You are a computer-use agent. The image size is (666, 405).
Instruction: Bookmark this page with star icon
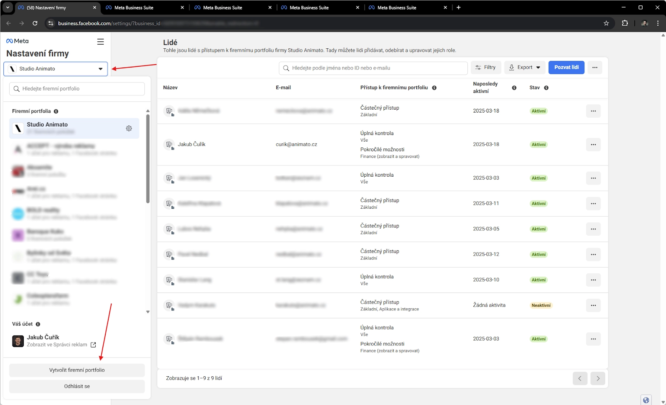(x=606, y=23)
